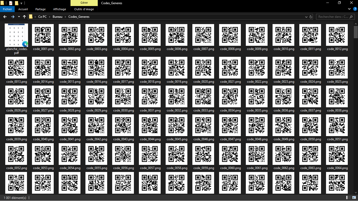
Task: Open the Fichier menu
Action: [x=7, y=9]
